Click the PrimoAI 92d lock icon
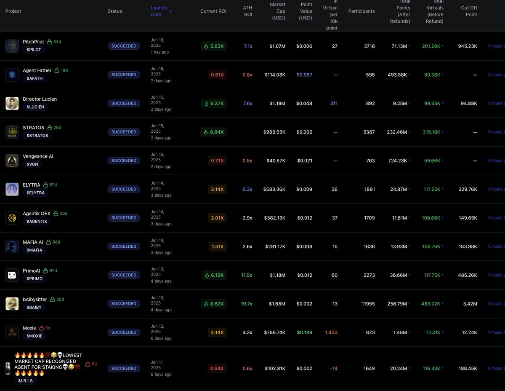This screenshot has height=391, width=505. (45, 271)
